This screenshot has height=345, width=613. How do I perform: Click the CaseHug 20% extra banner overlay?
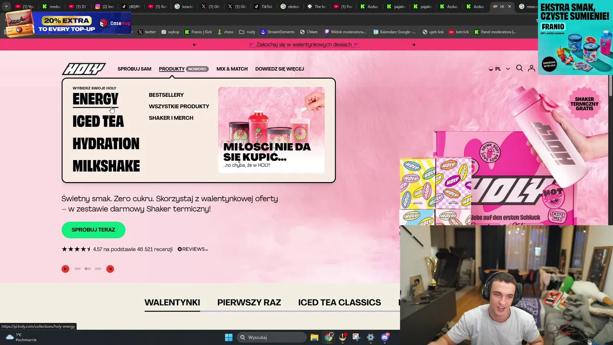coord(68,23)
